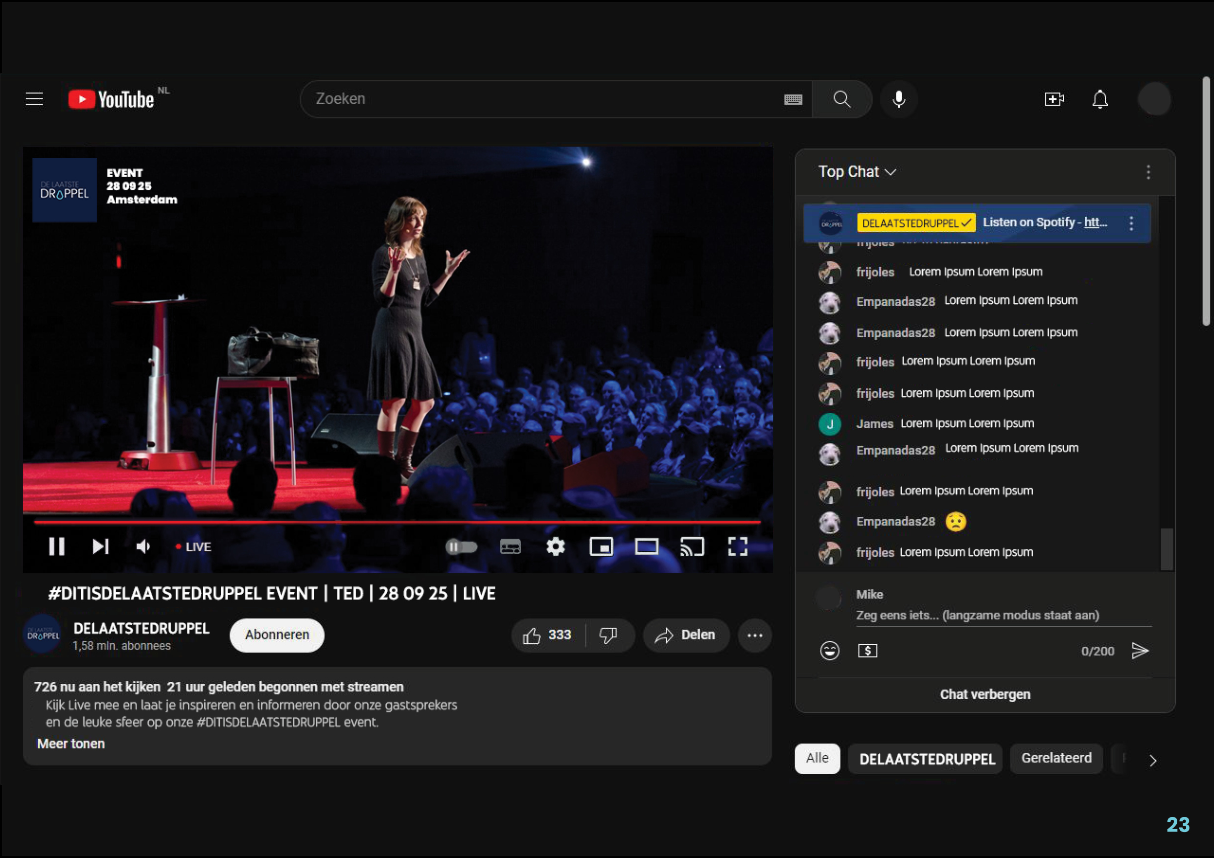Open the Super Chat dollar icon
The height and width of the screenshot is (858, 1214).
(867, 651)
